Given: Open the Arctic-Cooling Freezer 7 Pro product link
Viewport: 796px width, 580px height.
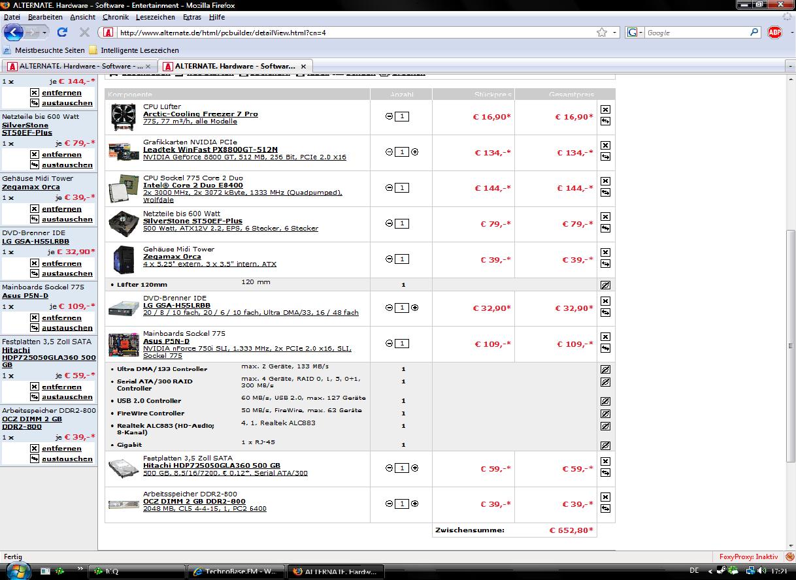Looking at the screenshot, I should (200, 114).
